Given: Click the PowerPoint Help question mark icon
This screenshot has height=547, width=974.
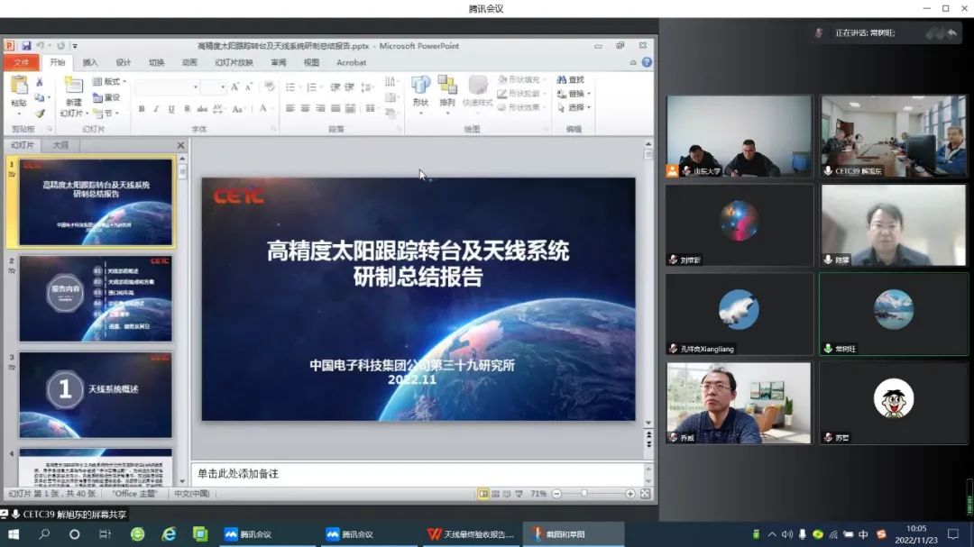Looking at the screenshot, I should click(x=647, y=62).
